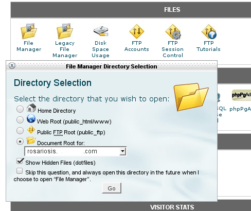Click the Home Directory label
Screen dimensions: 251x211
tap(57, 111)
